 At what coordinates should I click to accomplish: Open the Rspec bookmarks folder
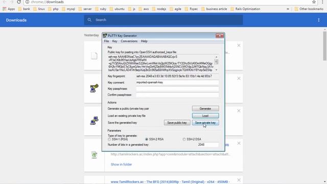[191, 9]
